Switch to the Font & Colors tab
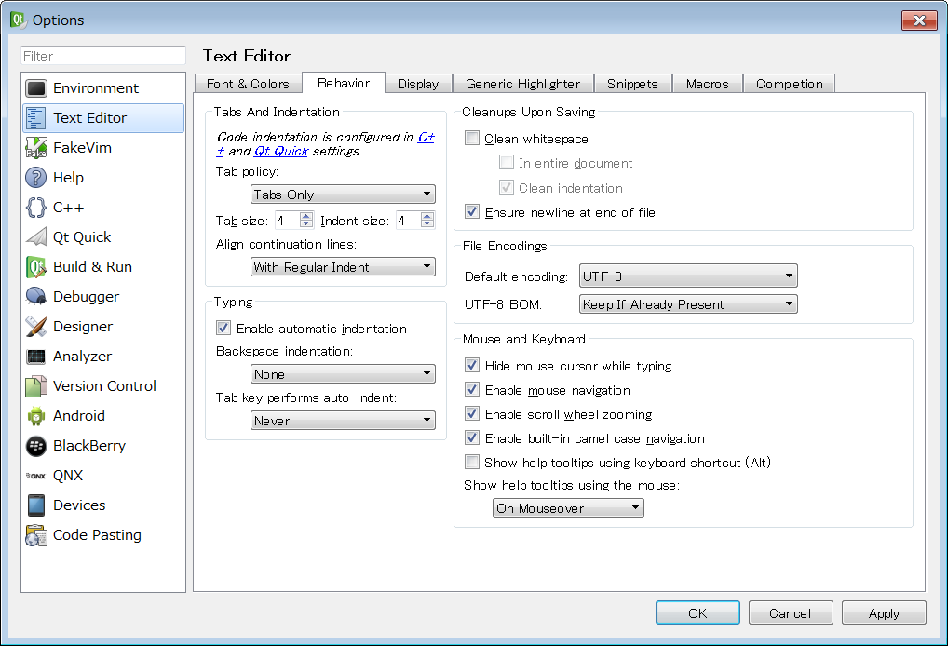Viewport: 948px width, 646px height. coord(248,84)
